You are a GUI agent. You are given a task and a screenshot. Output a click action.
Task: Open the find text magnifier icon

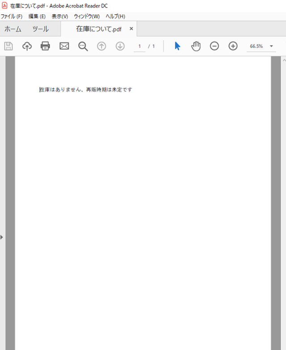click(83, 46)
